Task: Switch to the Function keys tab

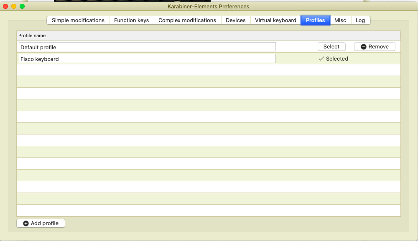Action: coord(131,20)
